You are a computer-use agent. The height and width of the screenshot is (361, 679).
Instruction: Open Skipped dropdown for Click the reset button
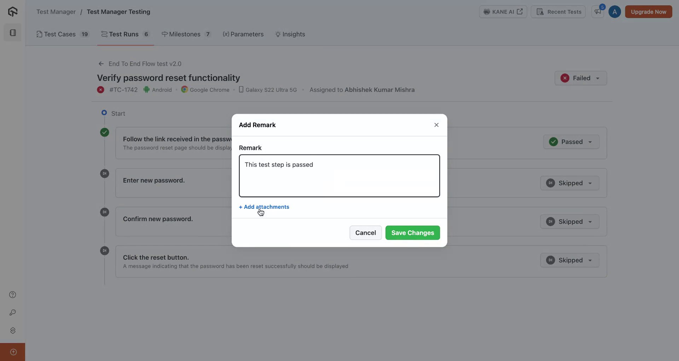[569, 260]
